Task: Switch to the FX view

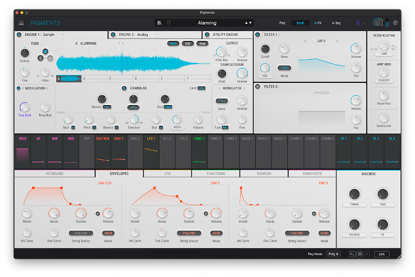Action: pos(318,23)
